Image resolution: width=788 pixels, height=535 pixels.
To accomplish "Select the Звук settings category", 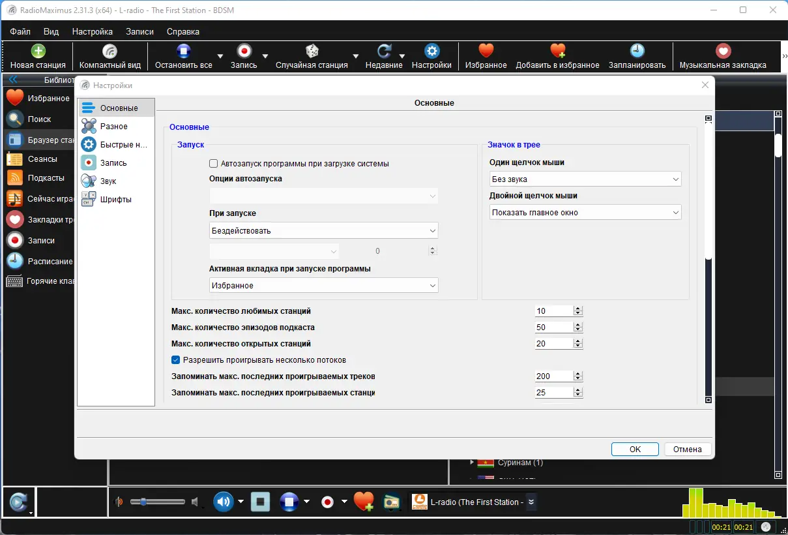I will pyautogui.click(x=116, y=181).
